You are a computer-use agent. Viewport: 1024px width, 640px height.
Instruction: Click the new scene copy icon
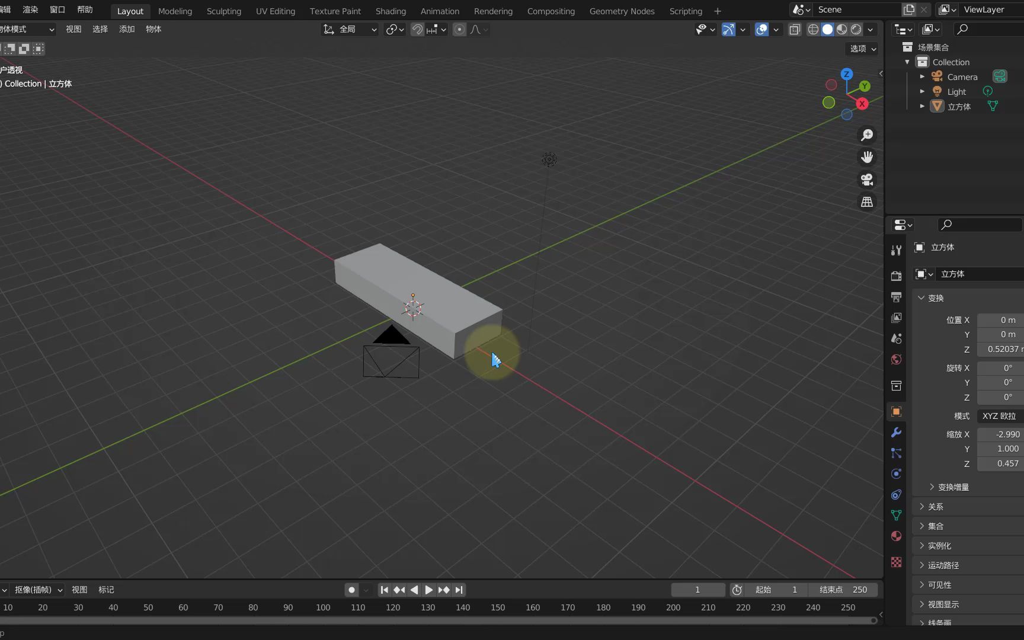pyautogui.click(x=909, y=9)
